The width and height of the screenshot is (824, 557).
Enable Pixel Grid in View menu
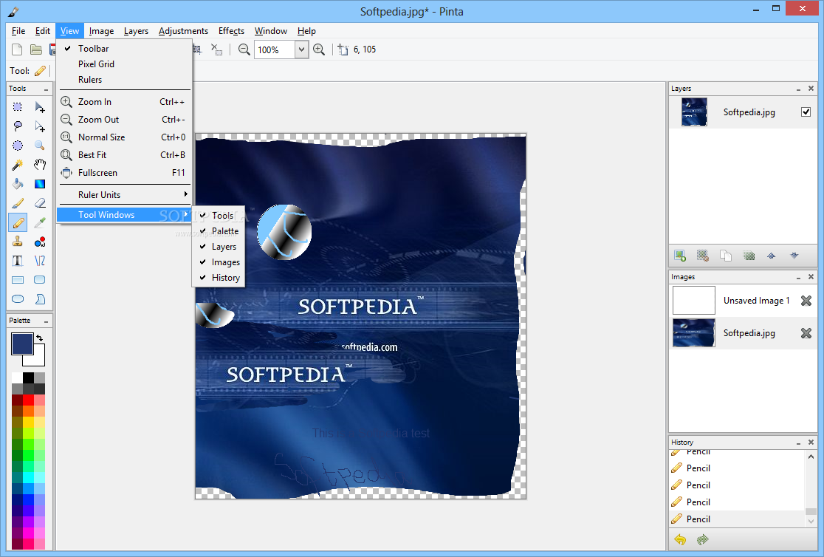pyautogui.click(x=125, y=64)
